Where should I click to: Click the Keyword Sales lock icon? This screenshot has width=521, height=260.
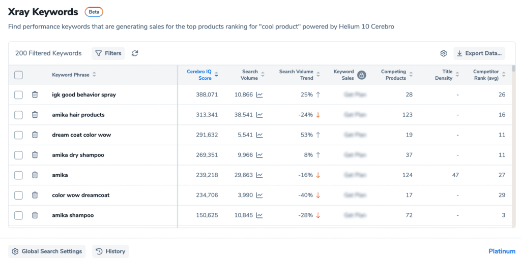362,75
